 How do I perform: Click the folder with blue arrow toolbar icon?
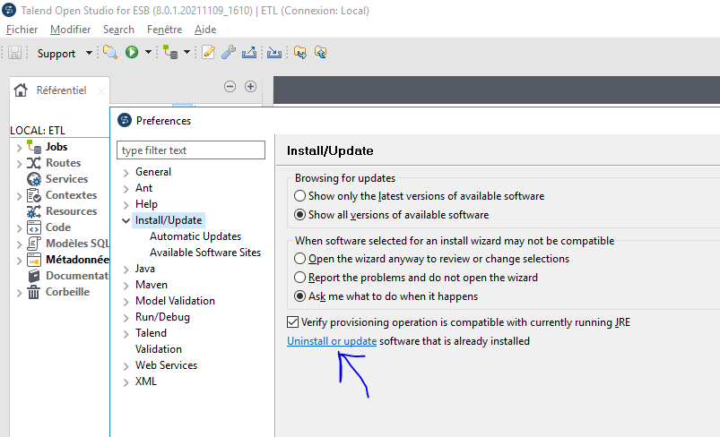[300, 52]
